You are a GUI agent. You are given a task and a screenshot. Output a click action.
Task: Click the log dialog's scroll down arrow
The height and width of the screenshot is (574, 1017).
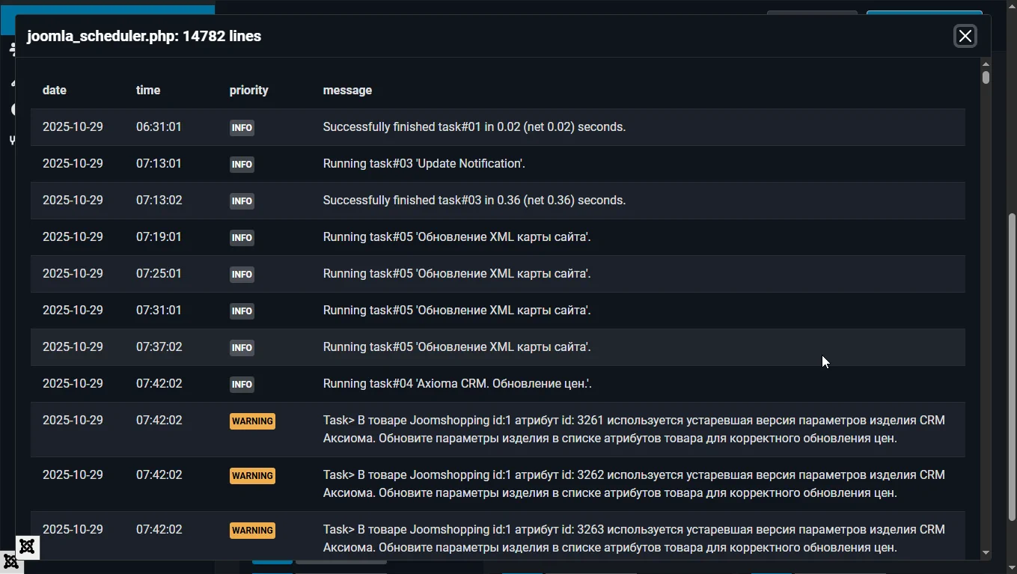[x=986, y=553]
